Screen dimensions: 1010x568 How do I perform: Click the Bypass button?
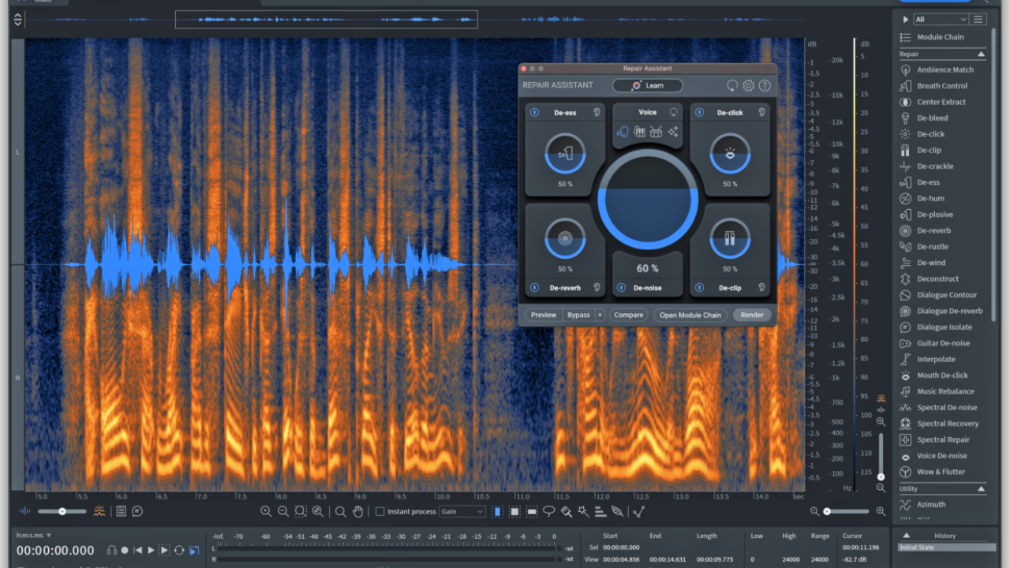(x=578, y=315)
